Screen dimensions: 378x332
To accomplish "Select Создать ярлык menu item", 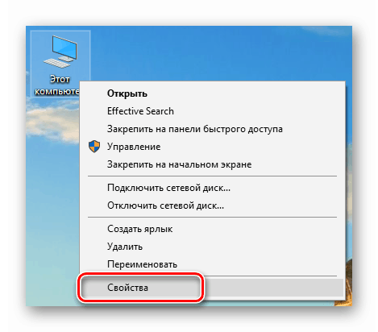I will pyautogui.click(x=140, y=229).
